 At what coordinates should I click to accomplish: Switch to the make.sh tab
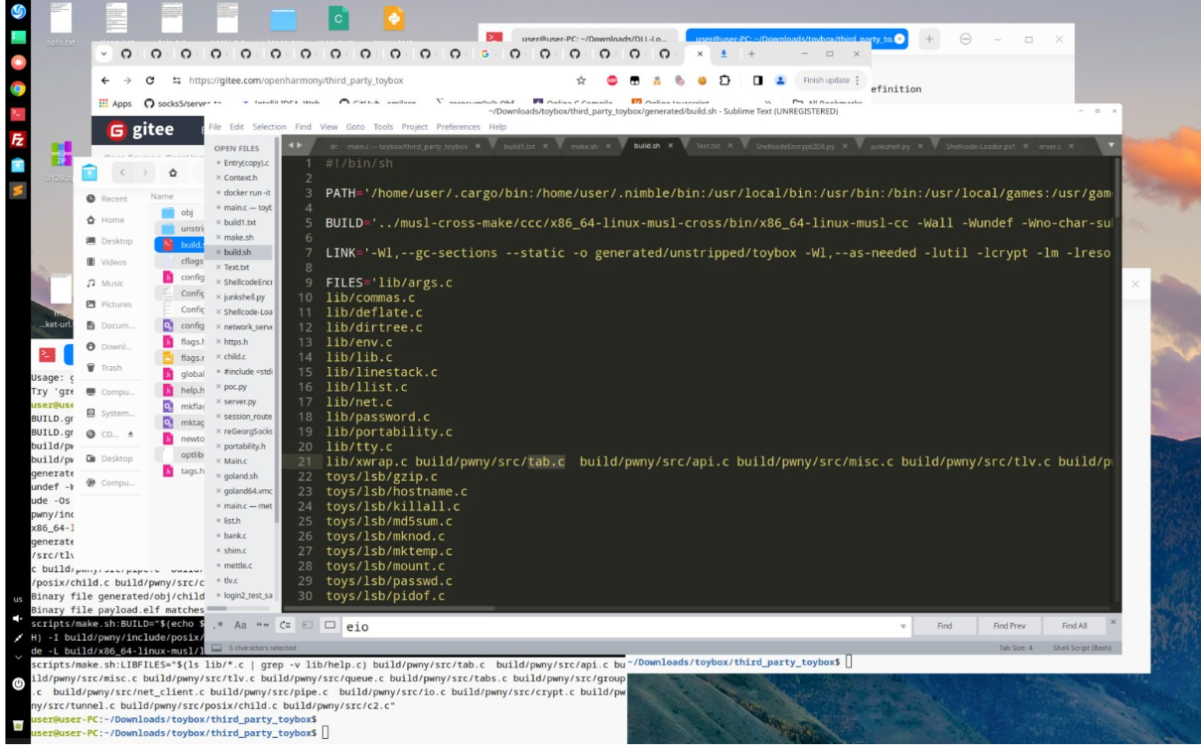[x=585, y=146]
